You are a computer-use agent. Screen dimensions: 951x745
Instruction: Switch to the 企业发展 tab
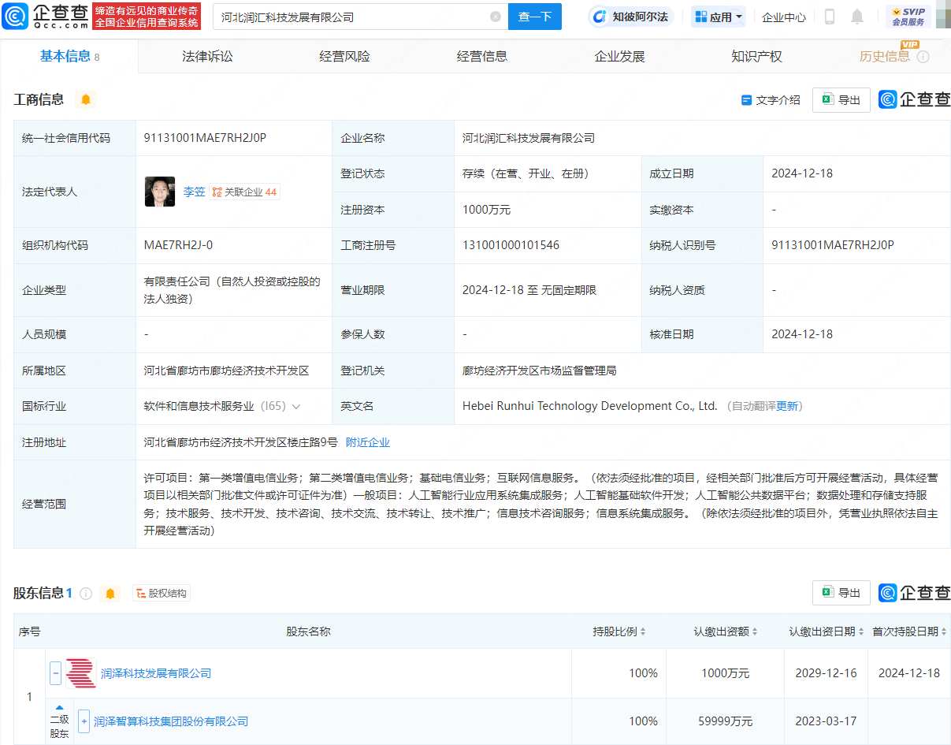tap(619, 57)
